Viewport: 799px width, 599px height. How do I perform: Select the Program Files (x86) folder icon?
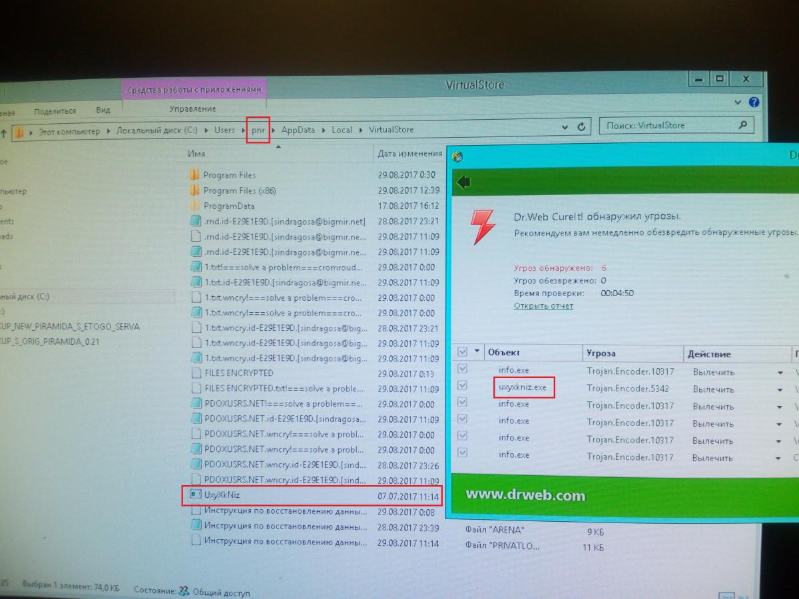coord(194,190)
